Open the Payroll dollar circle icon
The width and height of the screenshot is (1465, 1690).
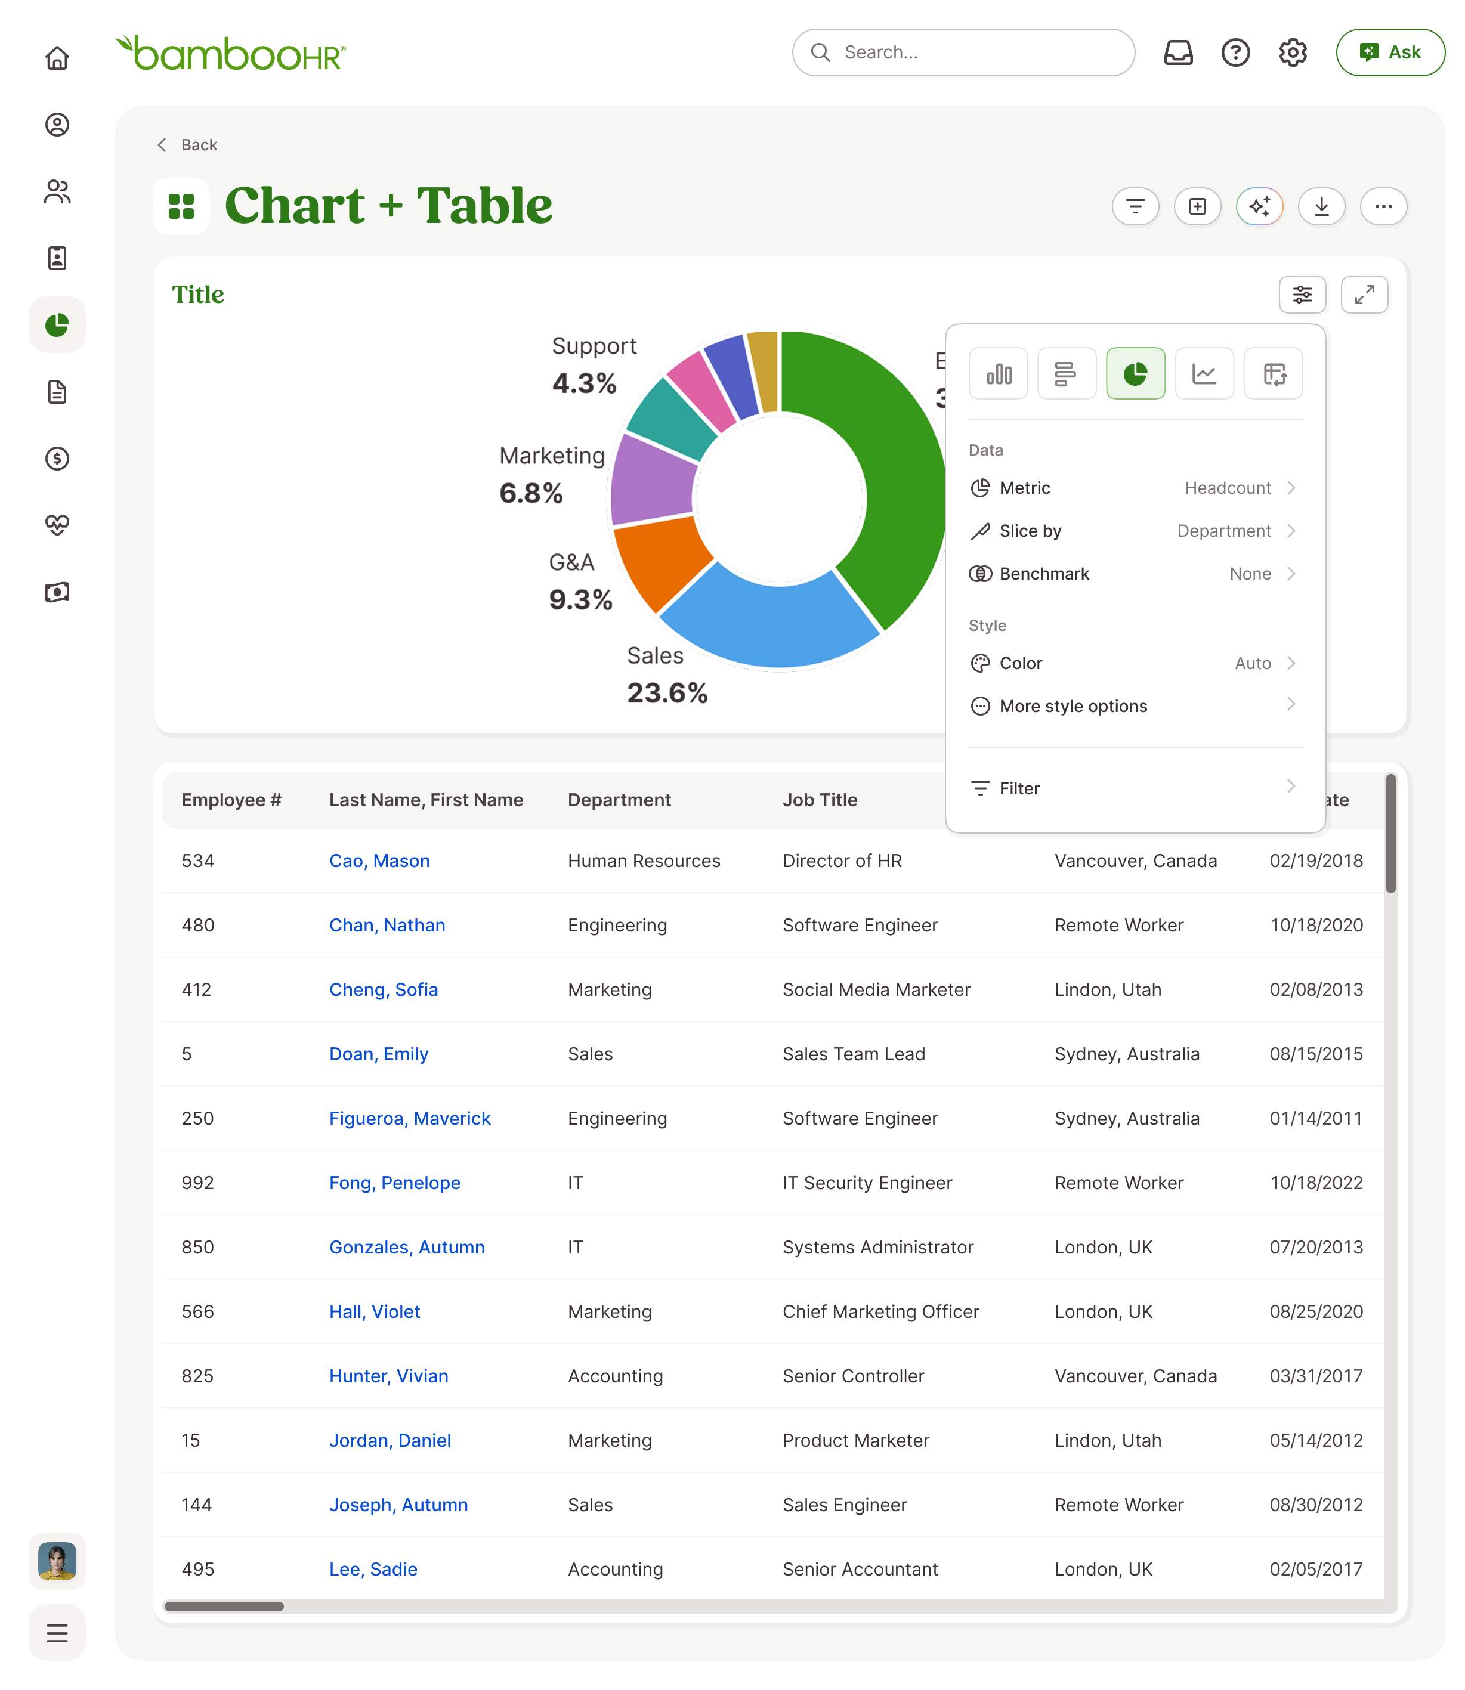coord(57,459)
